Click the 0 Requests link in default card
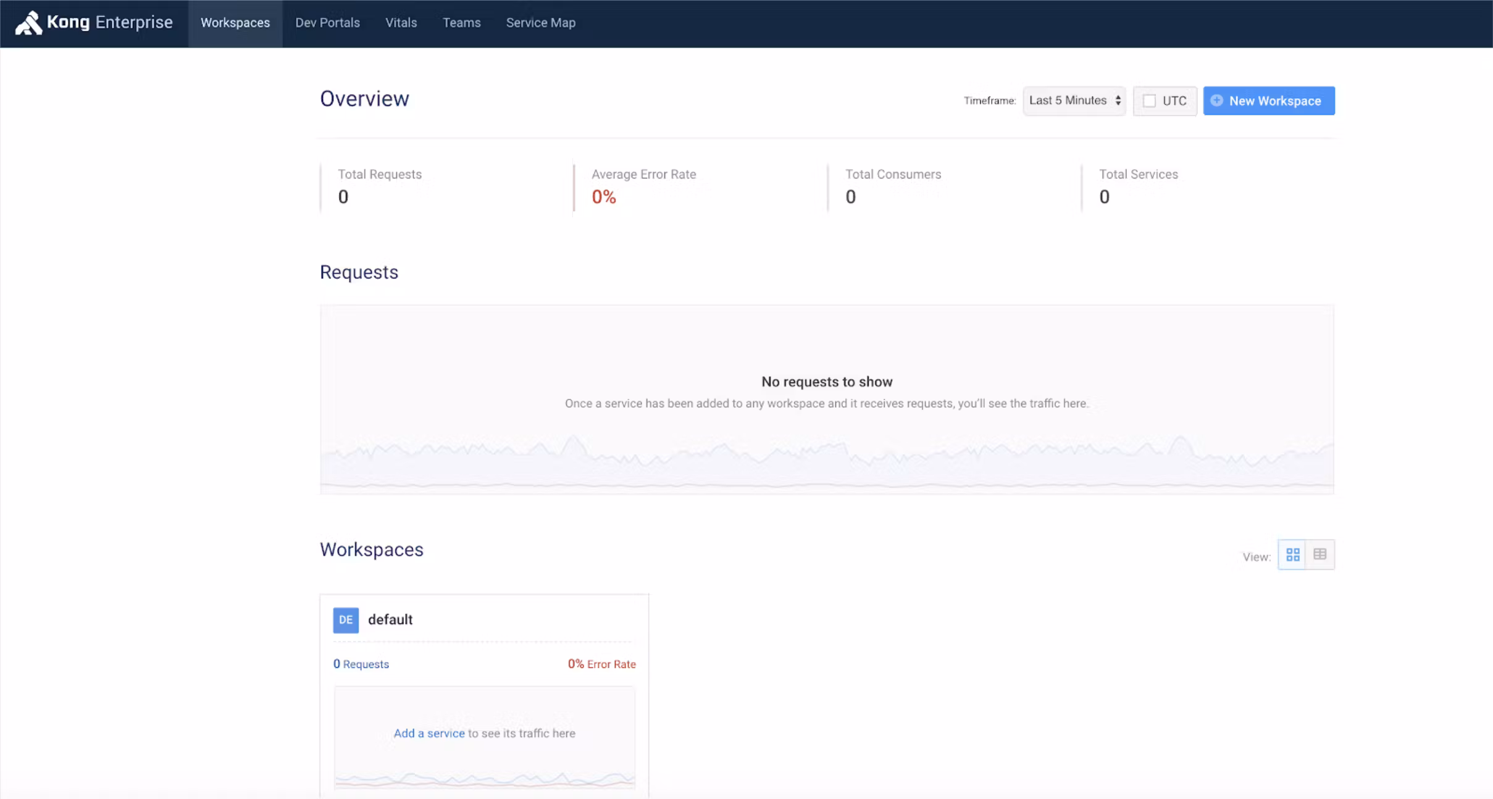This screenshot has height=799, width=1493. pyautogui.click(x=361, y=664)
